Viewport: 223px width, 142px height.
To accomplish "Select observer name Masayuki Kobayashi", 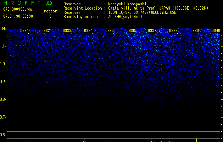I will pos(127,4).
